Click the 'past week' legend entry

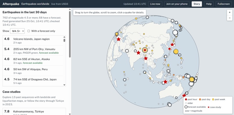point(219,100)
